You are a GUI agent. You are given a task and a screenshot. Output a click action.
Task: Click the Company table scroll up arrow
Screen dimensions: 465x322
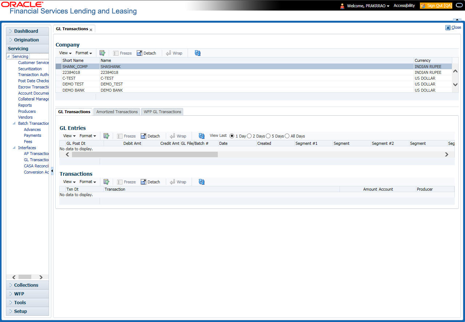(455, 72)
